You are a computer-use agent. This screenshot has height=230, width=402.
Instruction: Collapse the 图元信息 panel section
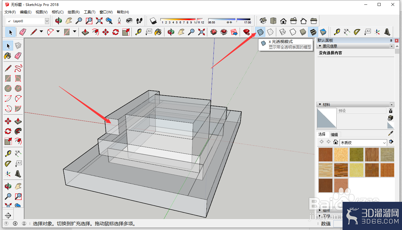point(320,46)
